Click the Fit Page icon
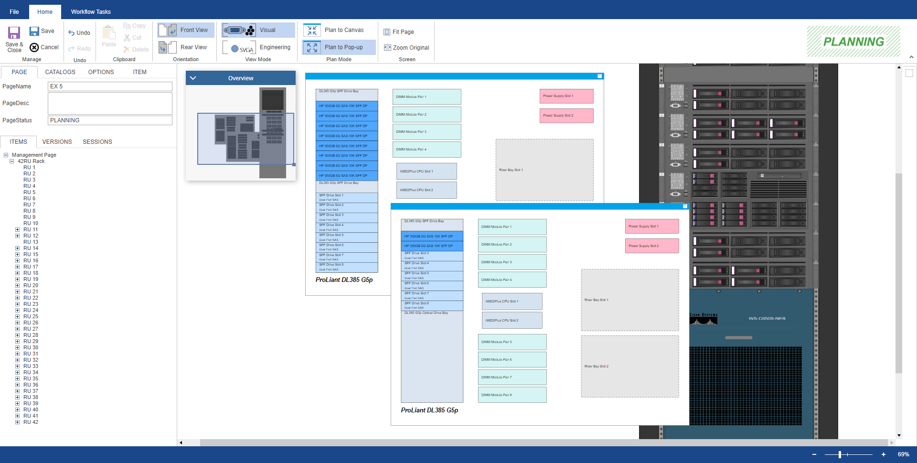The height and width of the screenshot is (463, 917). click(387, 32)
